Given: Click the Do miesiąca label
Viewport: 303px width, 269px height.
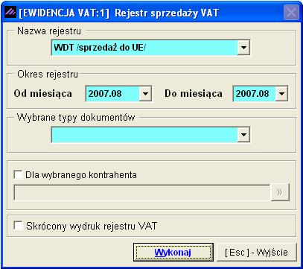Looking at the screenshot, I should (194, 94).
